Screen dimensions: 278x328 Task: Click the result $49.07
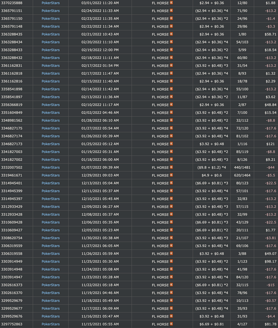pyautogui.click(x=270, y=254)
